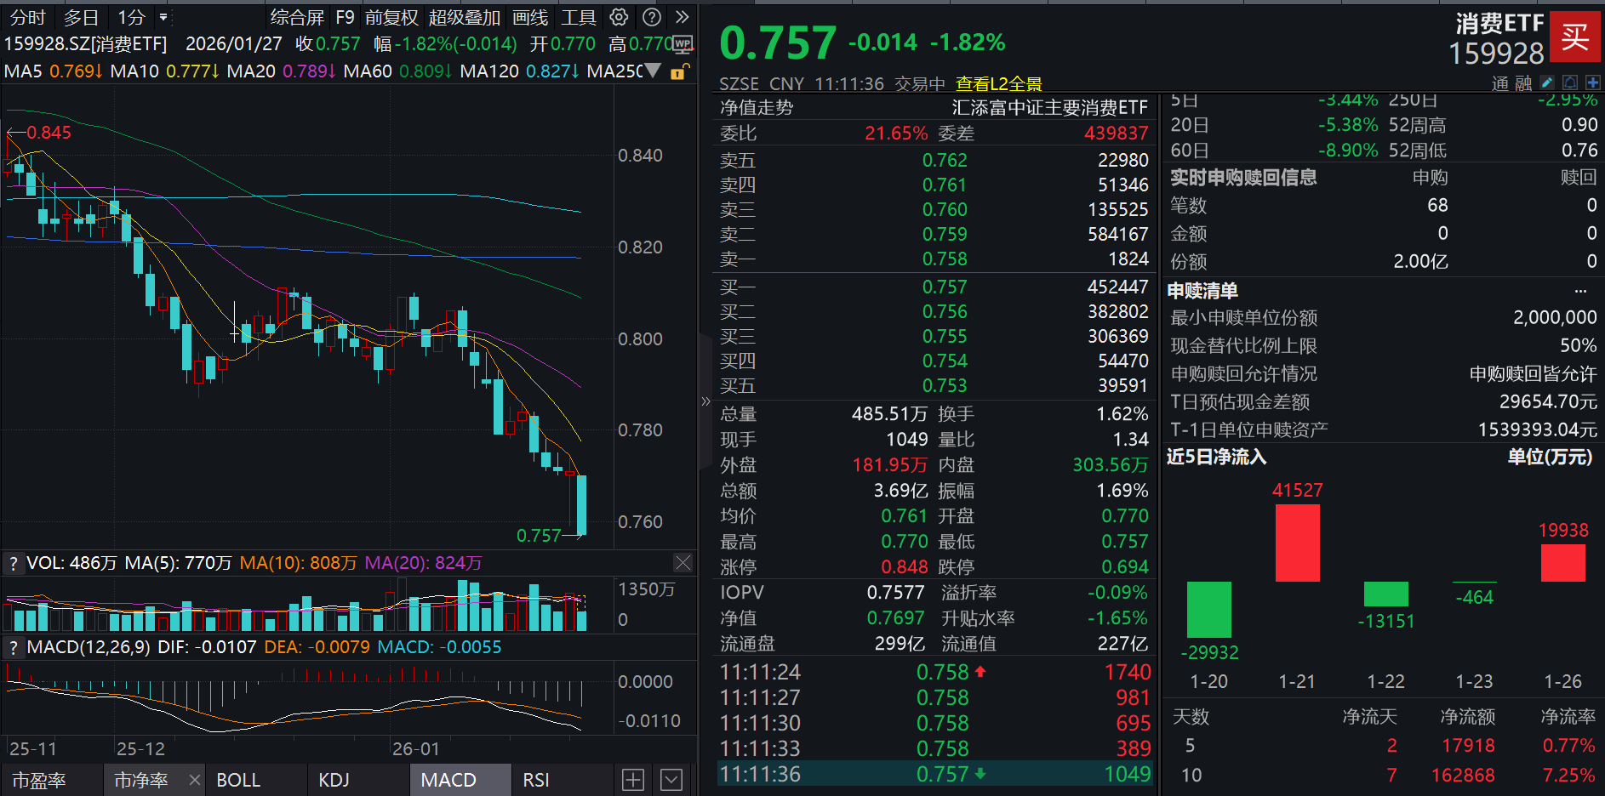
Task: Expand the toolbar overflow chevron >>
Action: pyautogui.click(x=681, y=17)
